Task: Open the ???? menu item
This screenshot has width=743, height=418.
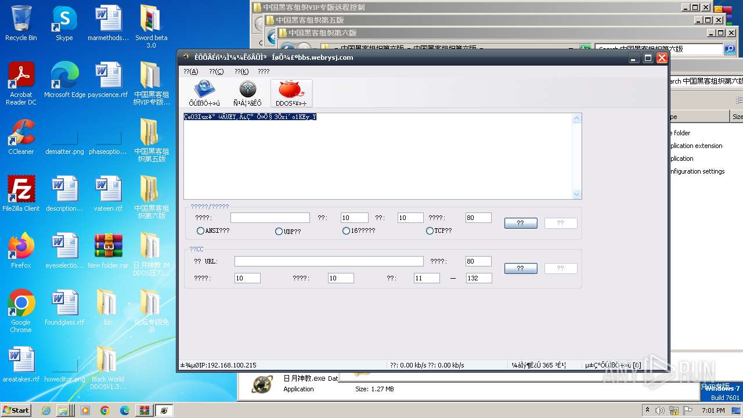Action: coord(264,71)
